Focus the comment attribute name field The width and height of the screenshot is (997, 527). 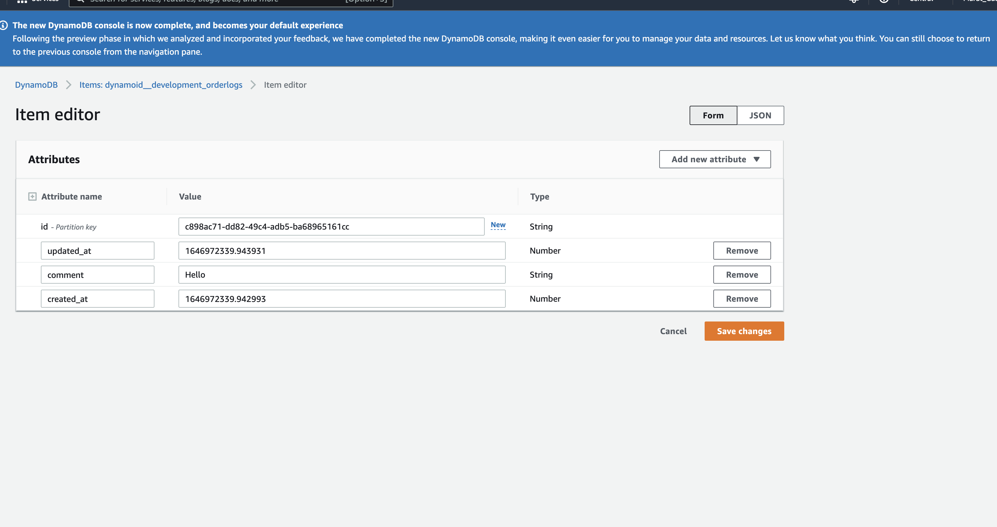(98, 275)
